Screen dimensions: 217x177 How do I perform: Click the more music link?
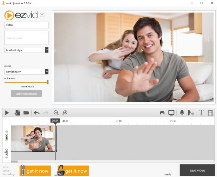[x=27, y=87]
